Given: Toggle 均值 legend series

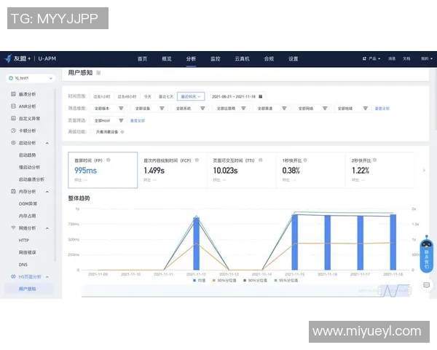Looking at the screenshot, I should tap(199, 280).
